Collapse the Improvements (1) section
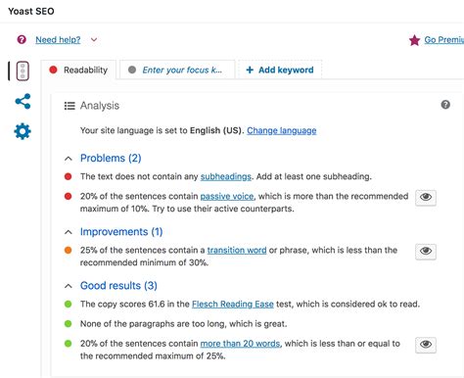 click(69, 232)
